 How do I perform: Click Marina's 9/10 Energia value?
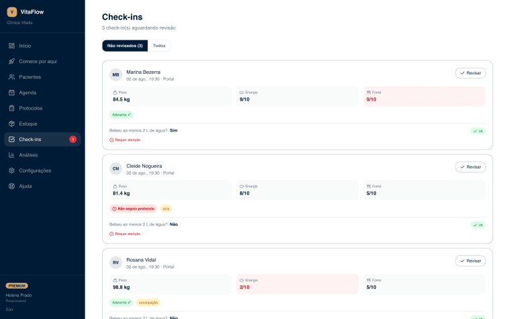244,99
